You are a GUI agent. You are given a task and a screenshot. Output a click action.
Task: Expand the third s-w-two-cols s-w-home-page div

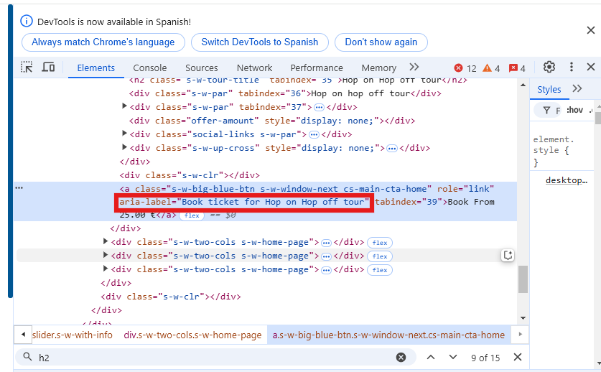point(106,269)
